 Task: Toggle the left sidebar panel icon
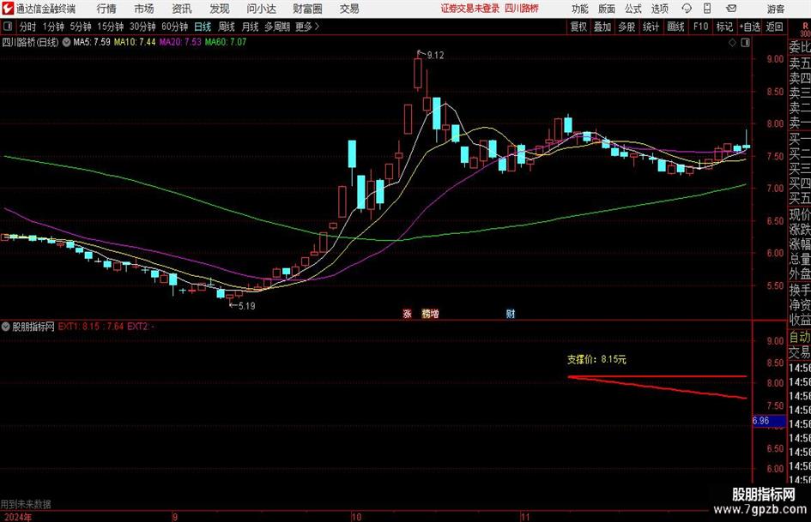click(x=8, y=27)
